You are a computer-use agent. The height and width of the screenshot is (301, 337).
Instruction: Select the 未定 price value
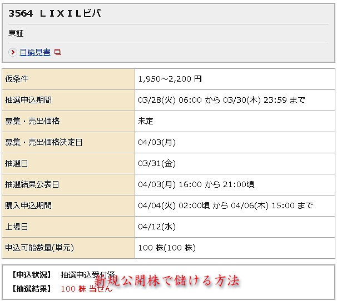(x=146, y=121)
